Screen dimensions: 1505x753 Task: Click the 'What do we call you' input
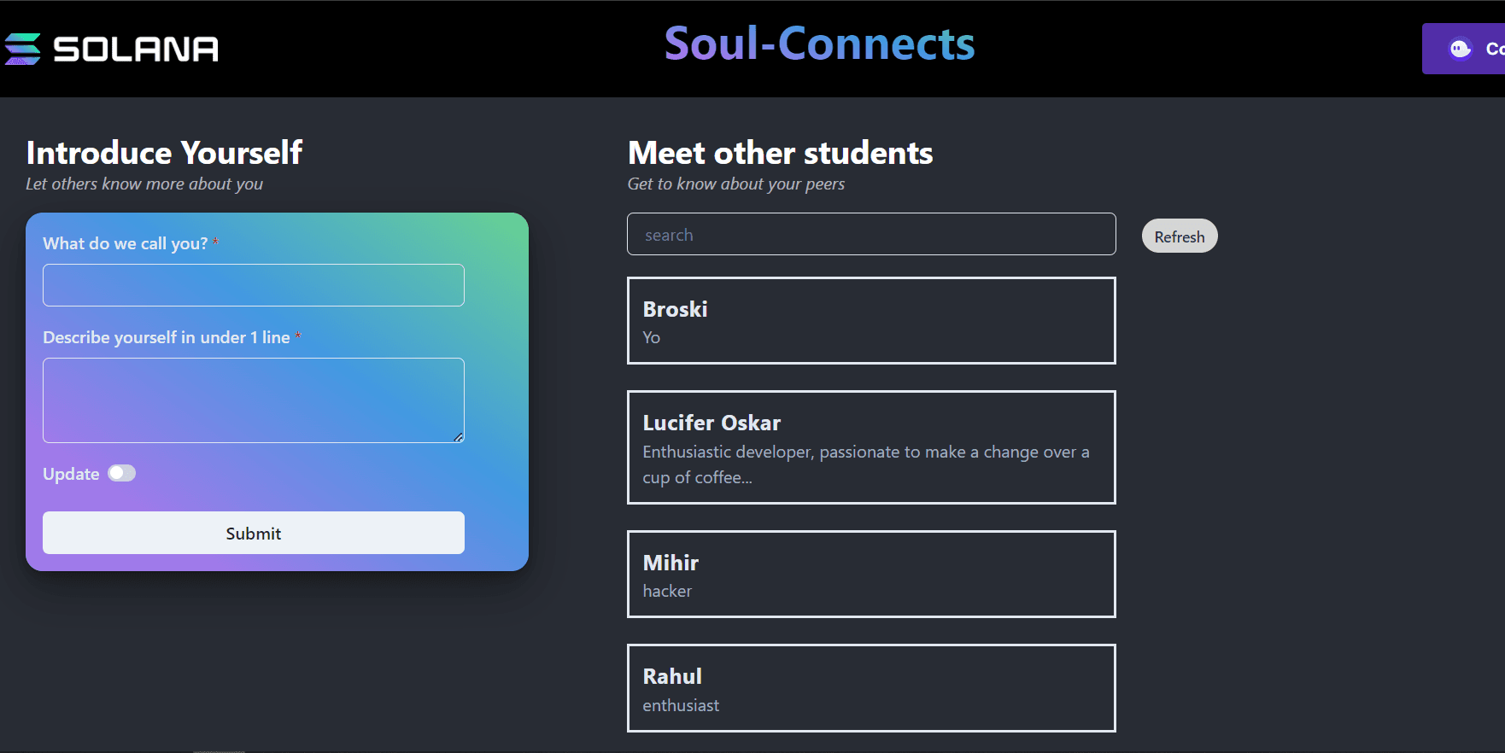[254, 285]
